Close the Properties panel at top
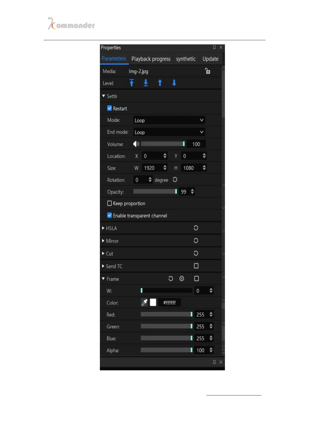 tap(221, 47)
